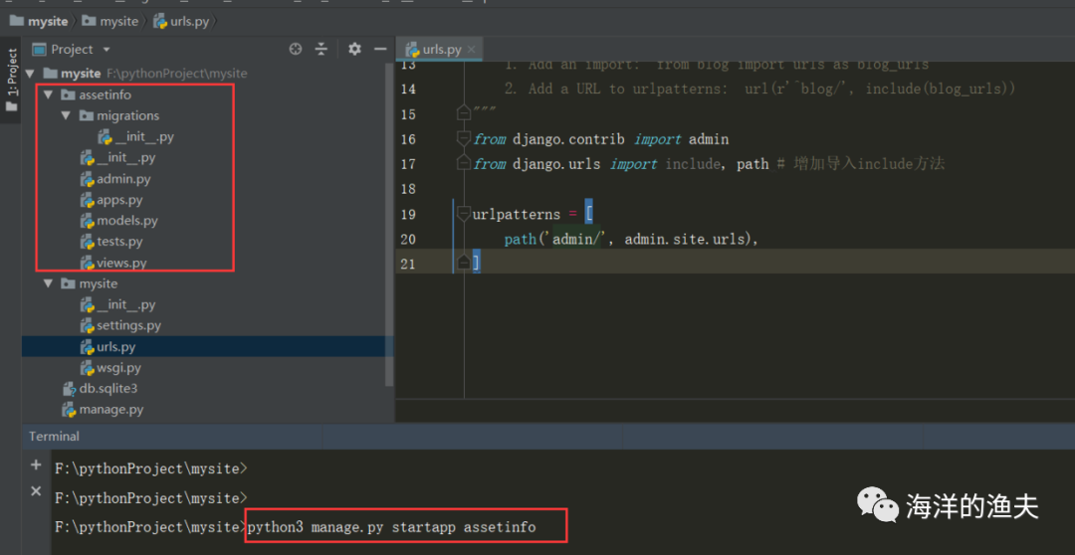The width and height of the screenshot is (1075, 555).
Task: Select db.sqlite3 file
Action: coord(102,389)
